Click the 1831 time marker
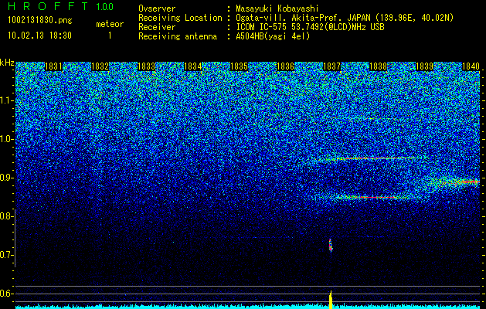The height and width of the screenshot is (309, 486). pyautogui.click(x=53, y=66)
